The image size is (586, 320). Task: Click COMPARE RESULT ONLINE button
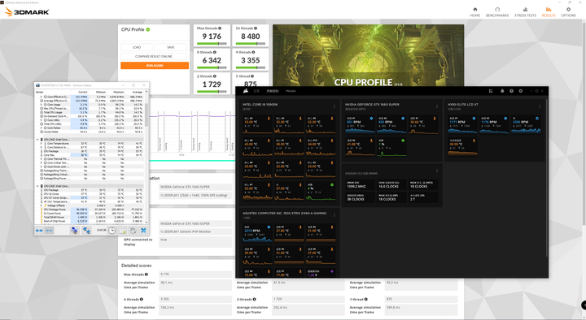click(x=154, y=56)
